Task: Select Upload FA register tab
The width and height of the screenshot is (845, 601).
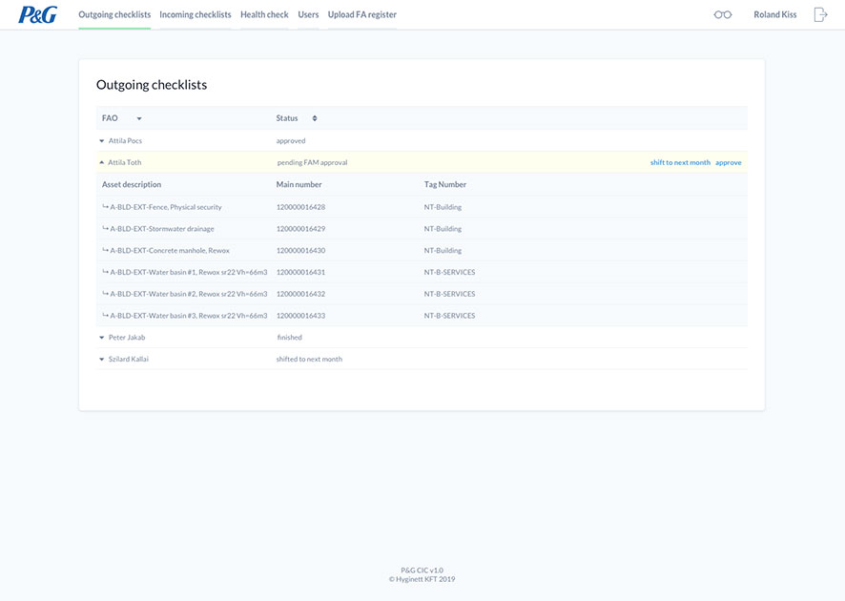Action: coord(362,14)
